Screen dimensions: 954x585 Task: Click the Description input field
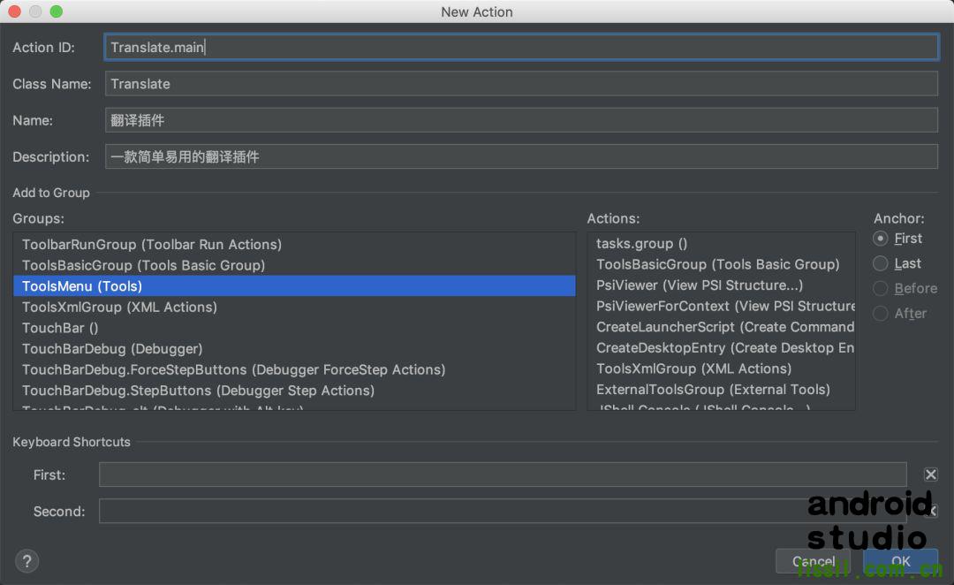[521, 156]
